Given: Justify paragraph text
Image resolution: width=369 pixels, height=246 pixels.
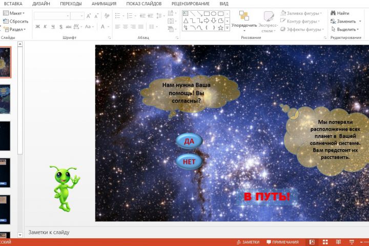Looking at the screenshot, I should coord(141,27).
